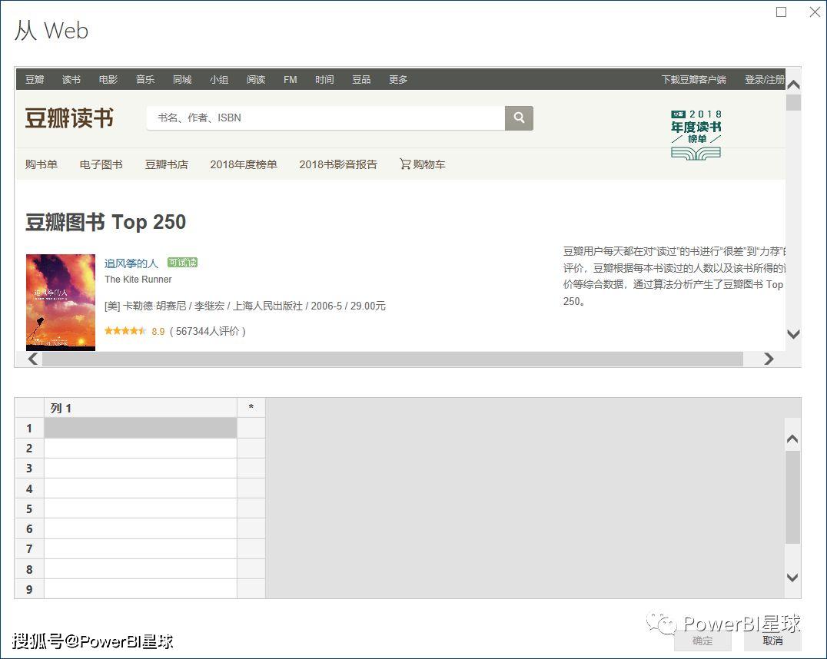
Task: Click the row 3 header number
Action: point(29,469)
